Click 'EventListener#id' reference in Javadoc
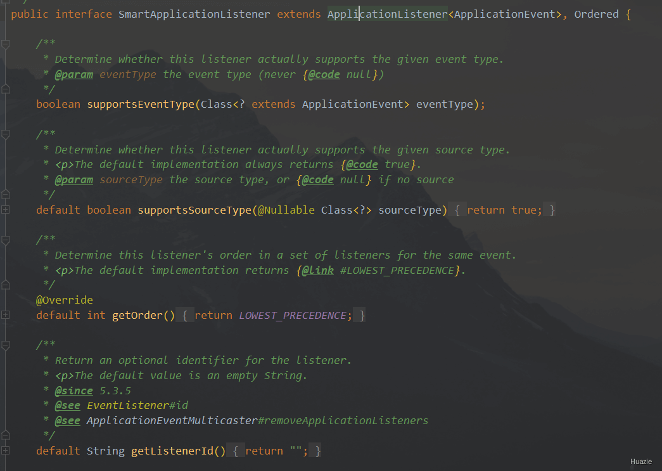Viewport: 662px width, 471px height. (137, 406)
